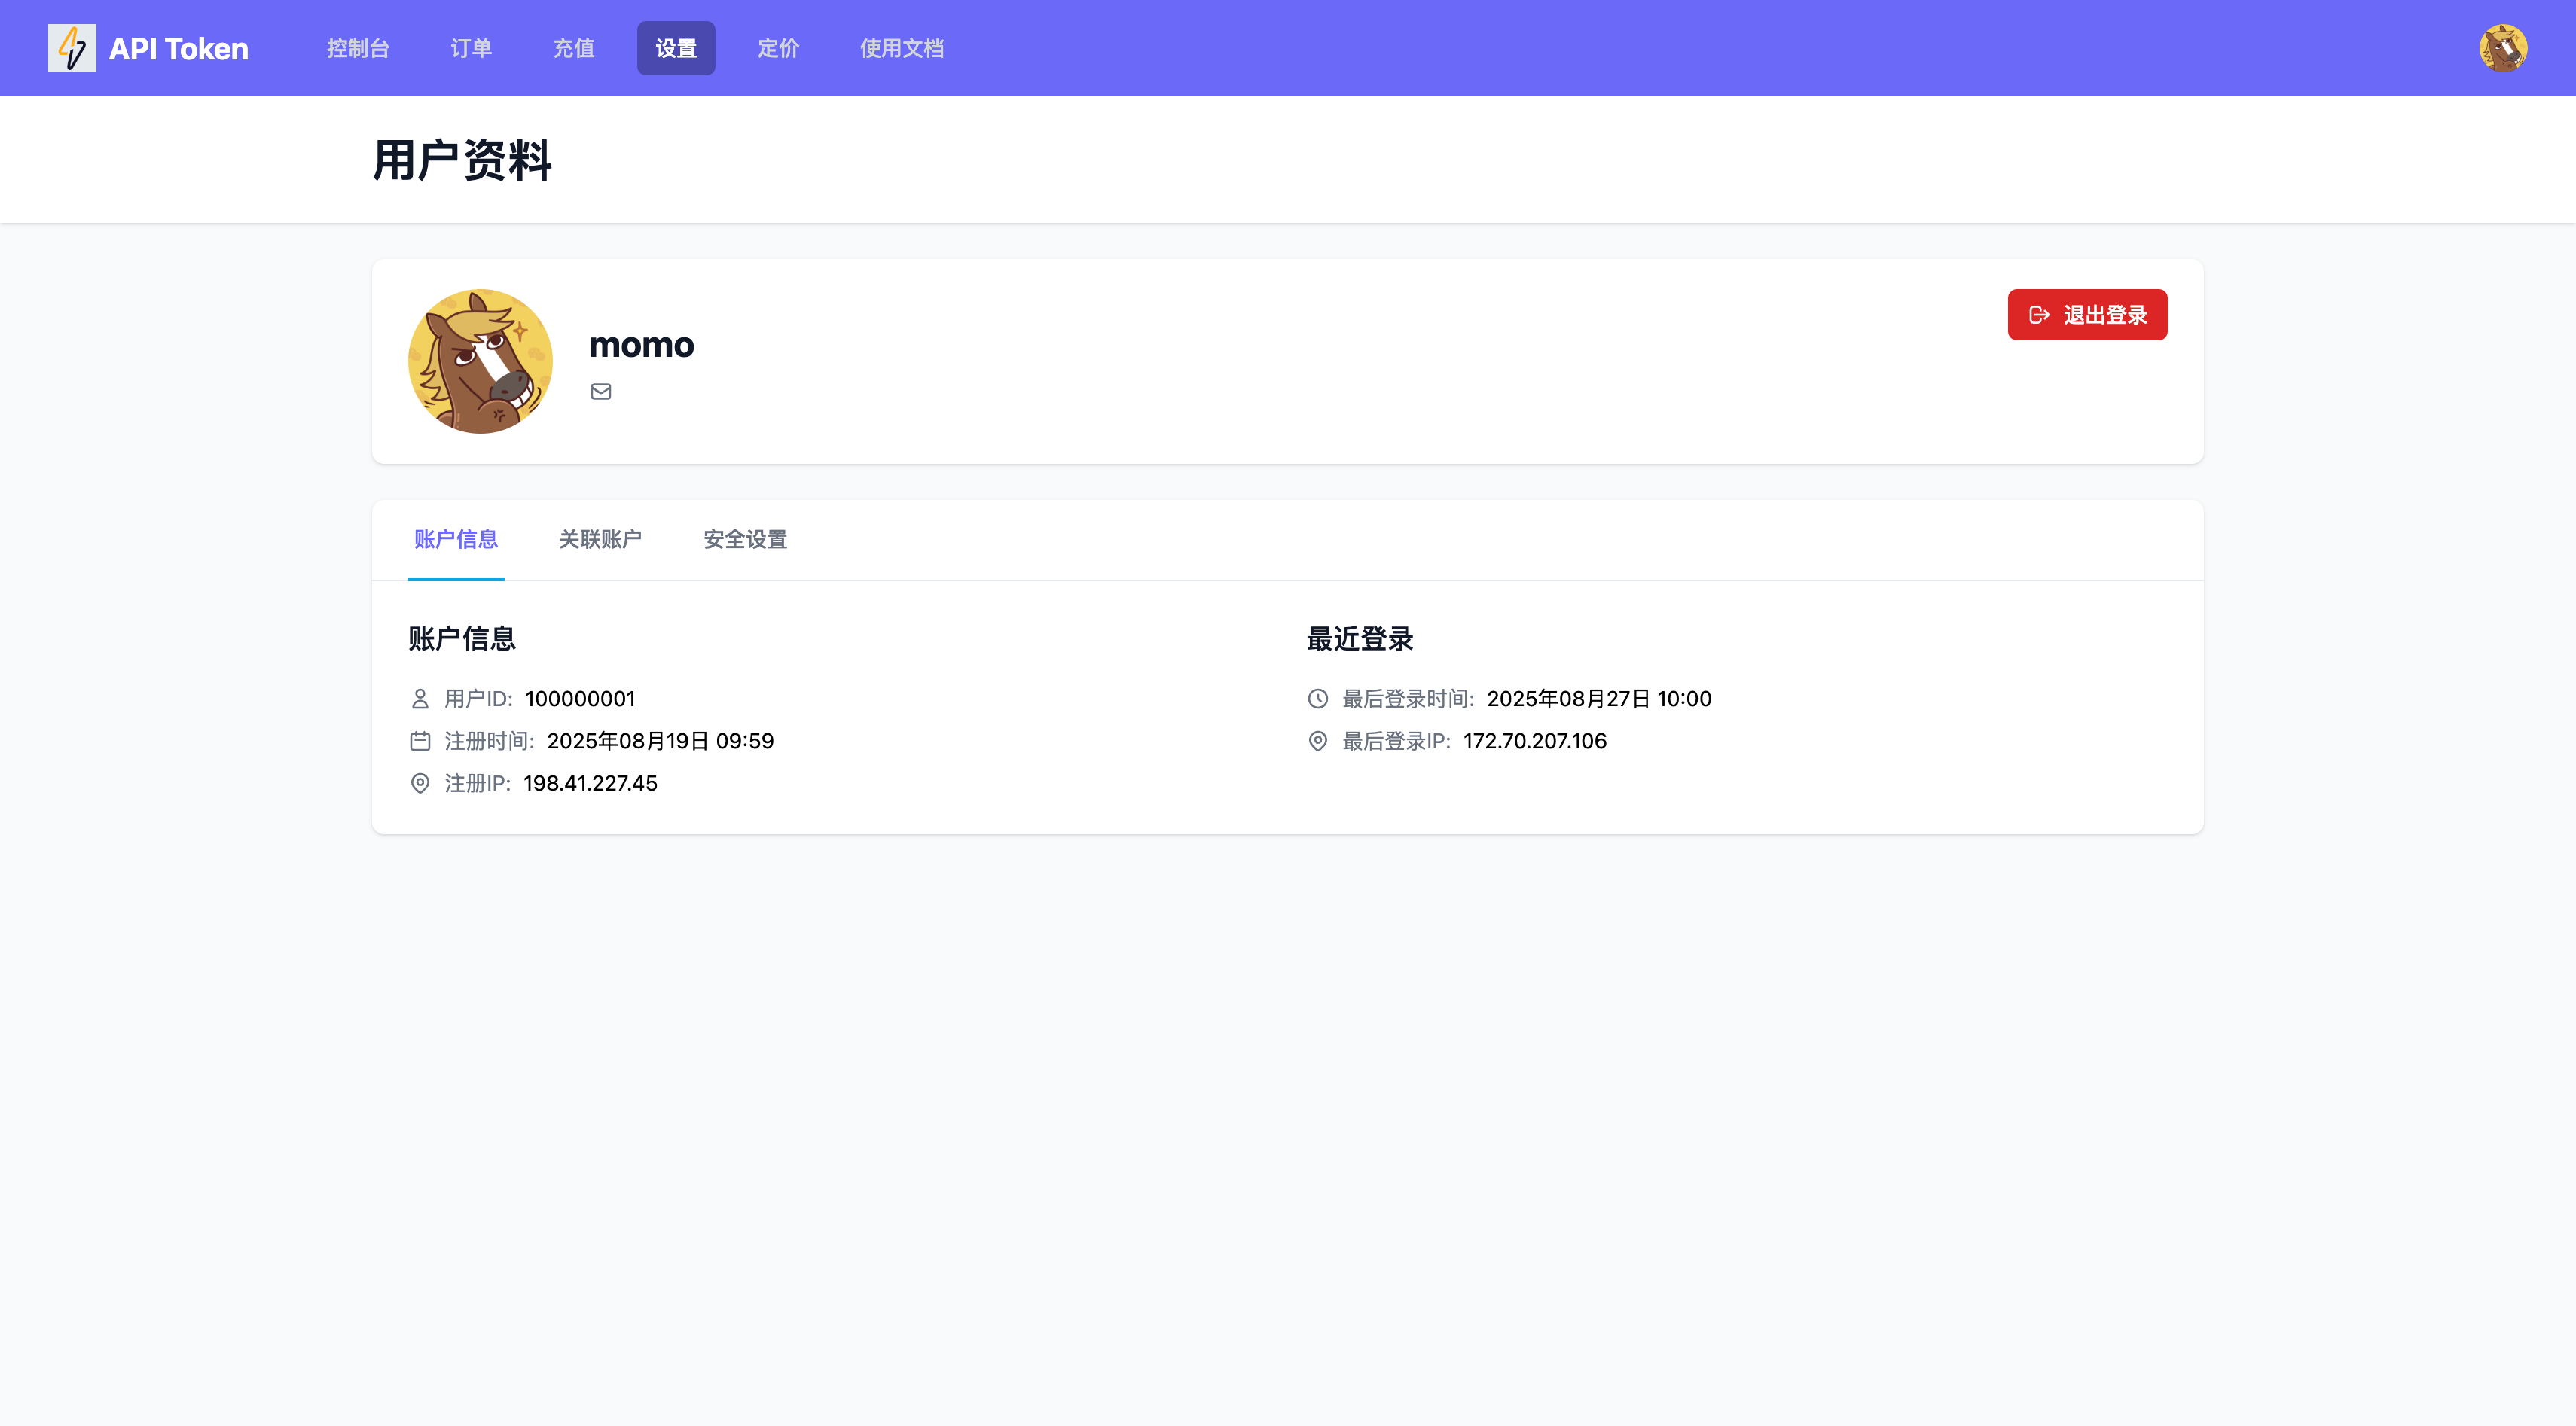Screen dimensions: 2576x1426
Task: Select the 设置 navigation item
Action: click(x=676, y=48)
